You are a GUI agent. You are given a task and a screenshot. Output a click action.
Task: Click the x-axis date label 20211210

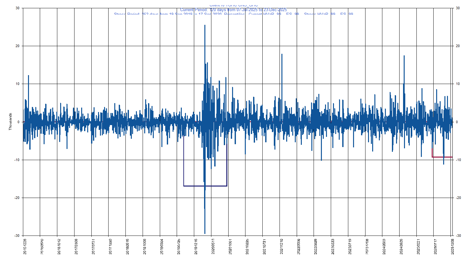click(282, 247)
